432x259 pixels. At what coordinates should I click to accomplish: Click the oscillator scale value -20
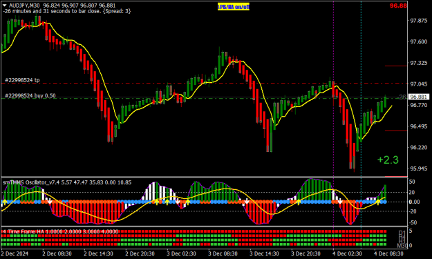(x=413, y=211)
